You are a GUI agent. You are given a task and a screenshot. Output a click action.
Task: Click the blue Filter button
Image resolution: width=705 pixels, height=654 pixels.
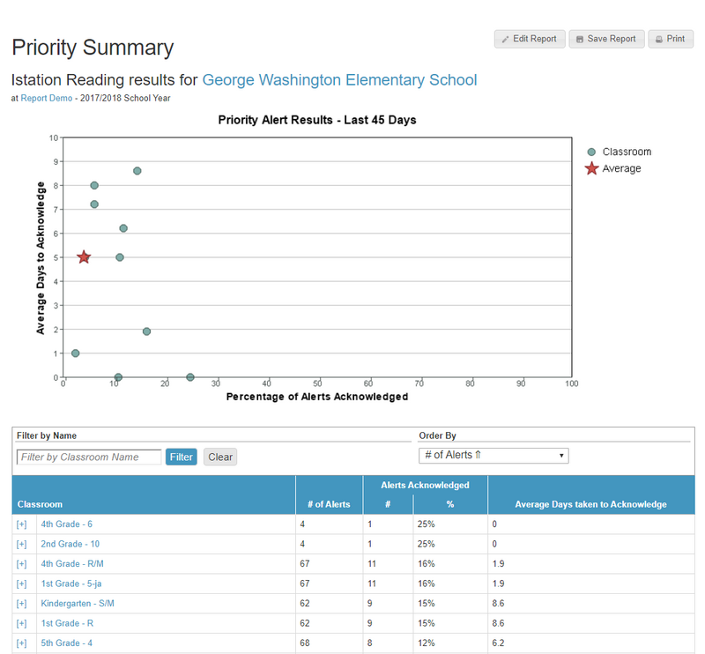pyautogui.click(x=182, y=457)
